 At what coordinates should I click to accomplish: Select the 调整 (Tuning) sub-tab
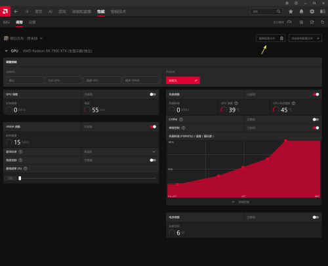click(x=19, y=22)
